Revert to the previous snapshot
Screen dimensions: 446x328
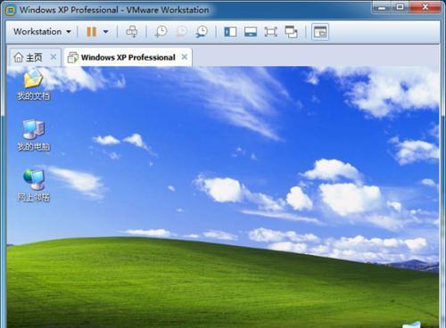coord(181,31)
